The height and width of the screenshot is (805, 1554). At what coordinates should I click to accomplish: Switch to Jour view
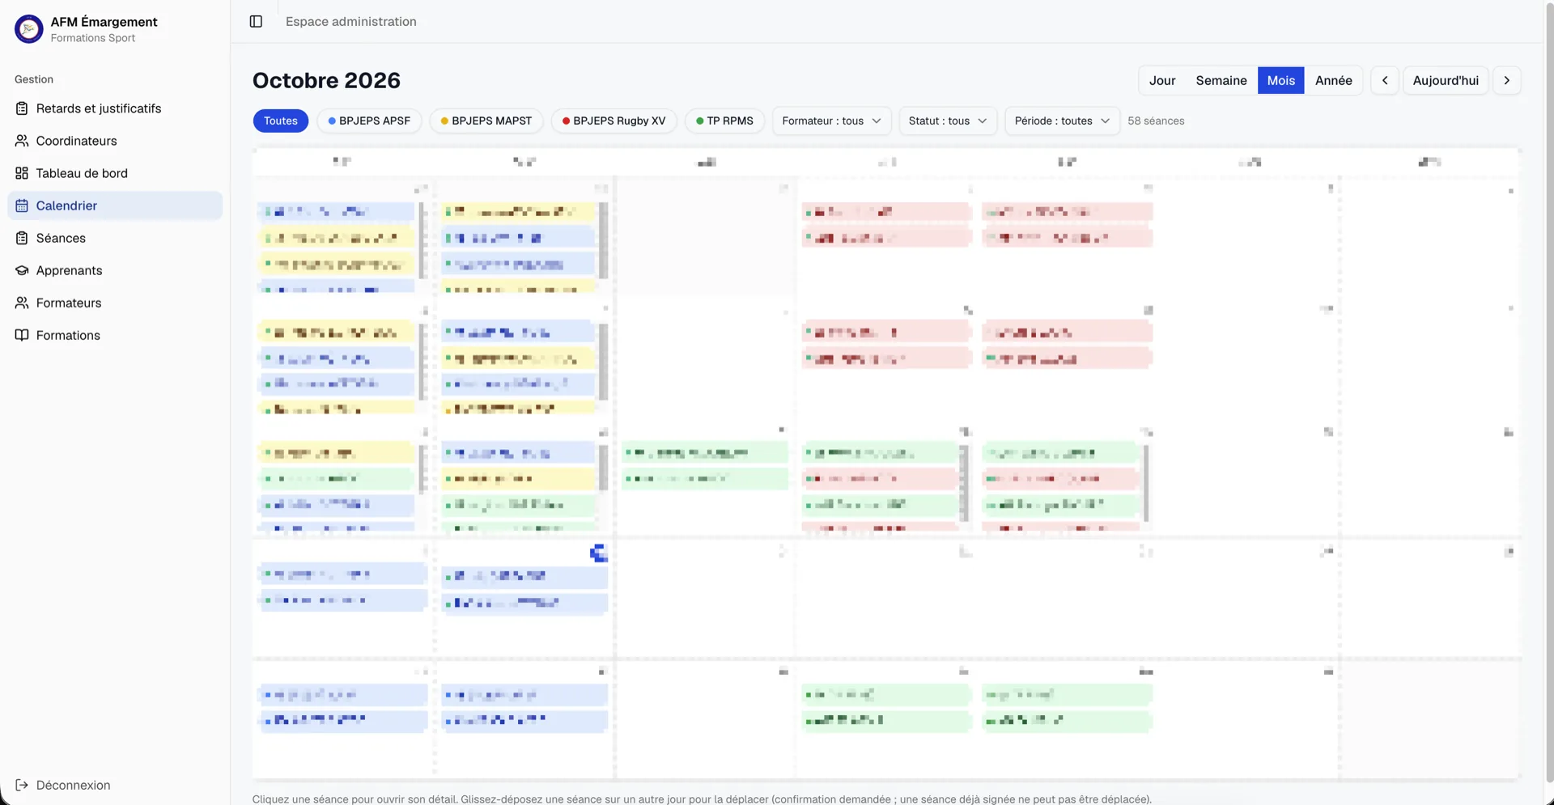coord(1162,80)
